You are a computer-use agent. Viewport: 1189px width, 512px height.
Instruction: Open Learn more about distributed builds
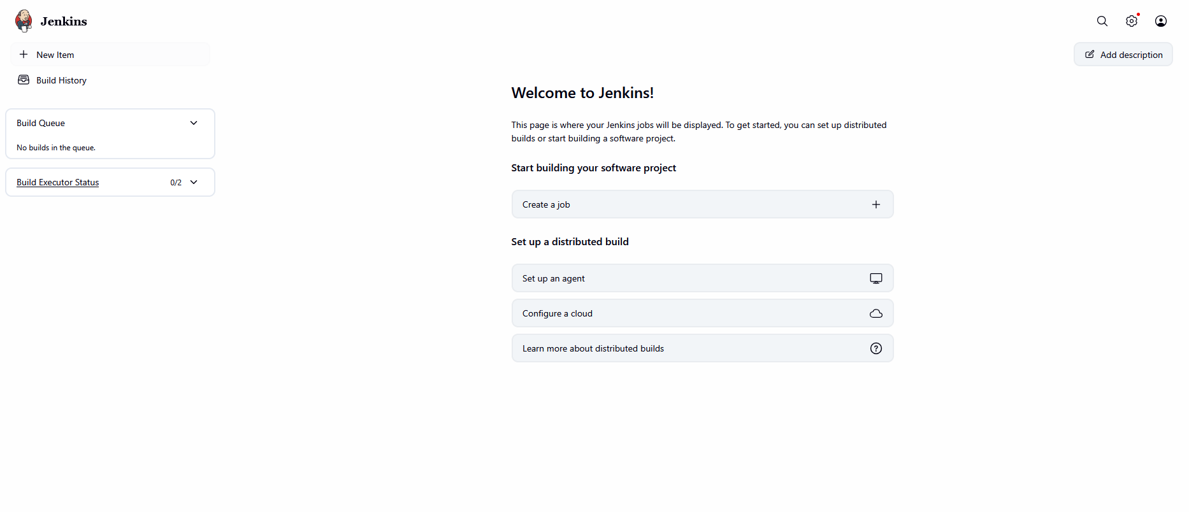(702, 348)
